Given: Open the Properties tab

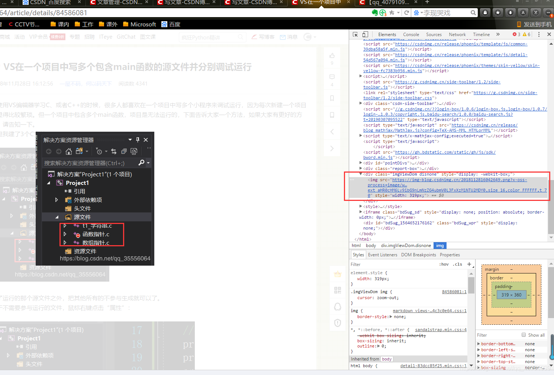Looking at the screenshot, I should pyautogui.click(x=450, y=255).
